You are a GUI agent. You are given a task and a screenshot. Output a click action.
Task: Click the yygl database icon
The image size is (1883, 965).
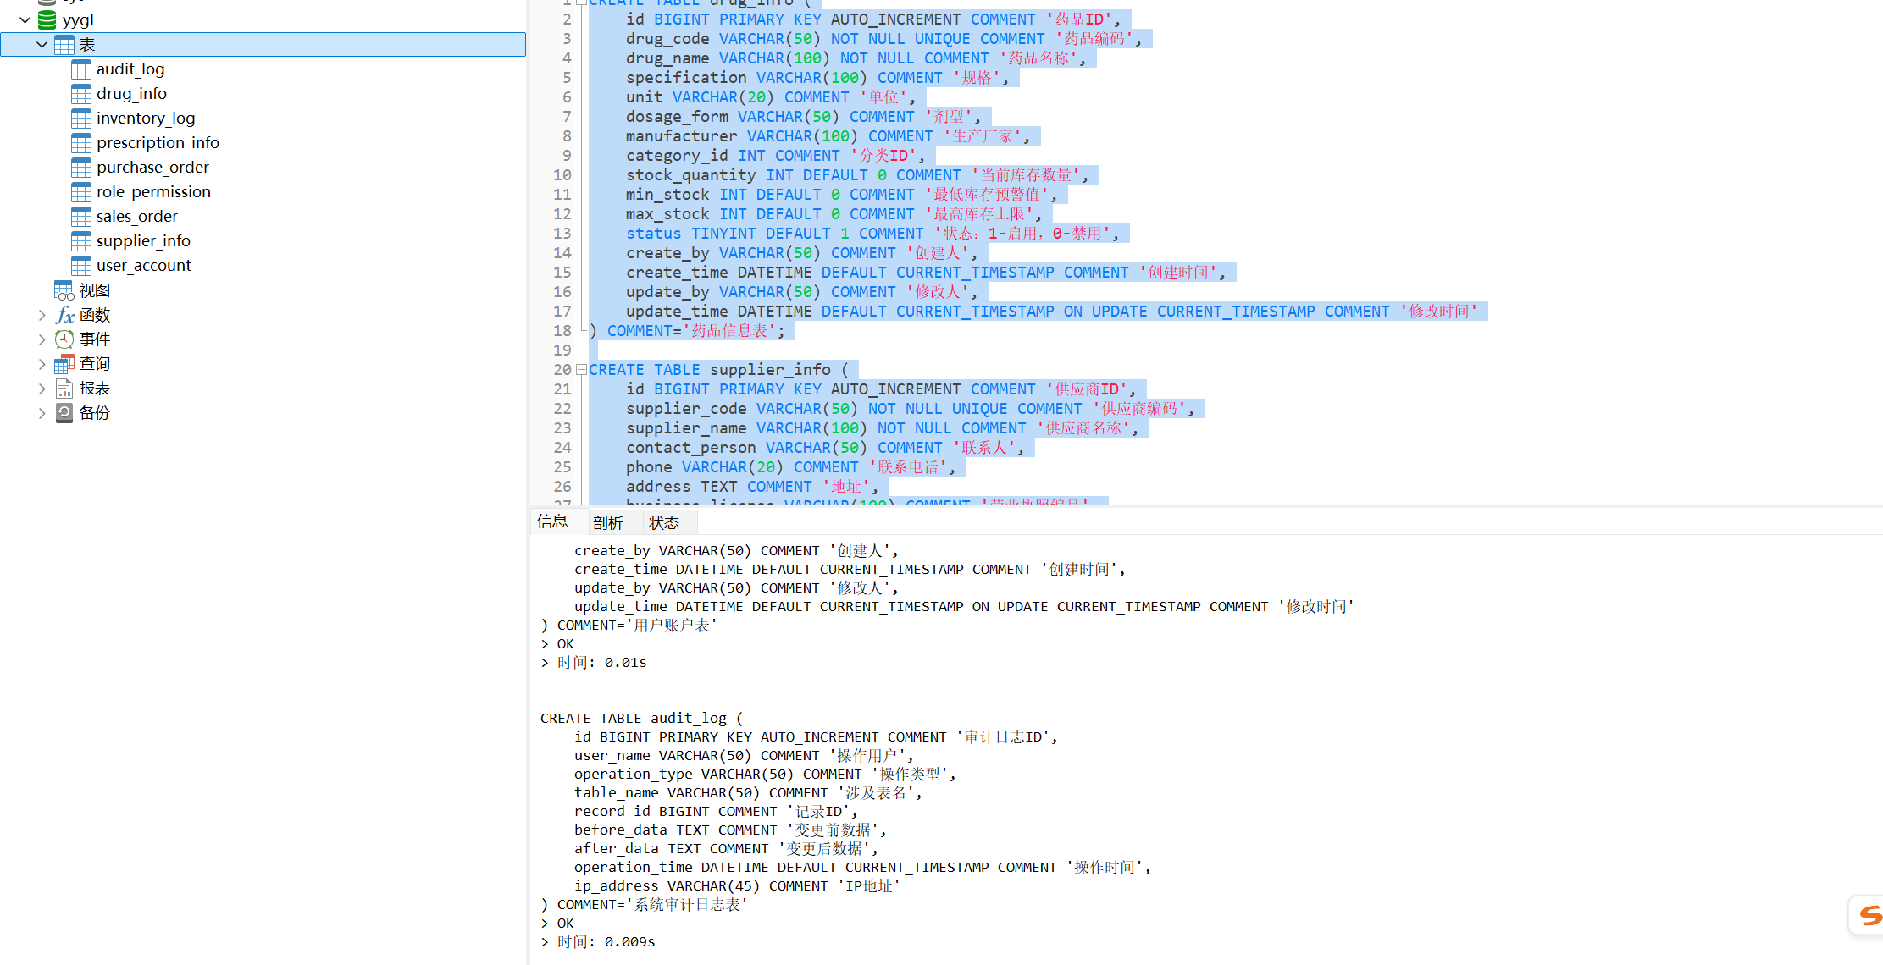tap(47, 20)
